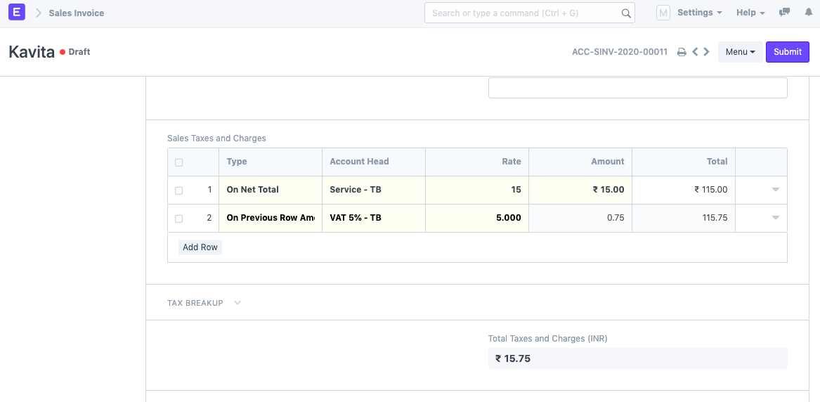Click the search magnifier icon
The width and height of the screenshot is (820, 402).
(626, 13)
